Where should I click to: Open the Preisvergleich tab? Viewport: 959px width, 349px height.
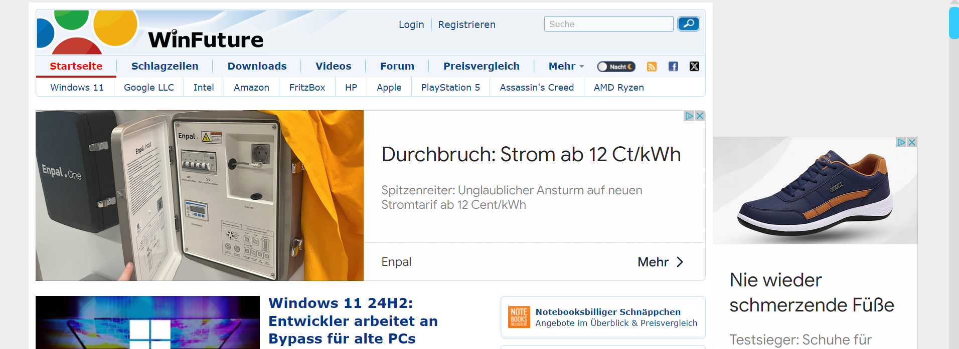[482, 66]
